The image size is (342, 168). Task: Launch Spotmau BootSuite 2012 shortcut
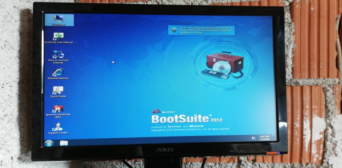point(58,112)
